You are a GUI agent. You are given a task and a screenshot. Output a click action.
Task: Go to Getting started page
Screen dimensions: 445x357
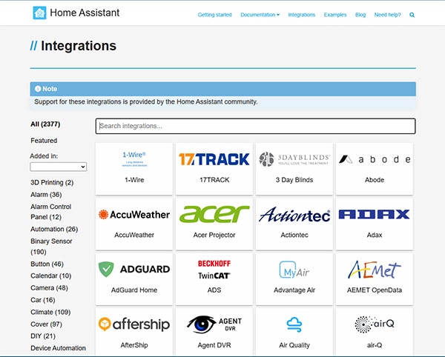point(214,15)
